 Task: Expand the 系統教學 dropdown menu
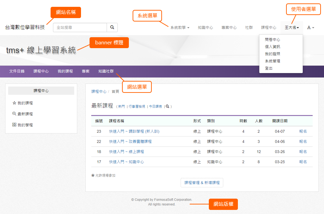click(180, 28)
